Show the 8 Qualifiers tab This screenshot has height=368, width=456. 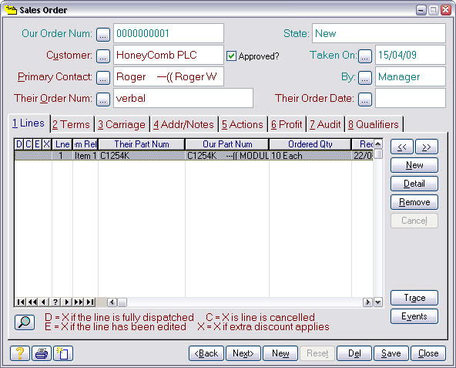(x=374, y=124)
